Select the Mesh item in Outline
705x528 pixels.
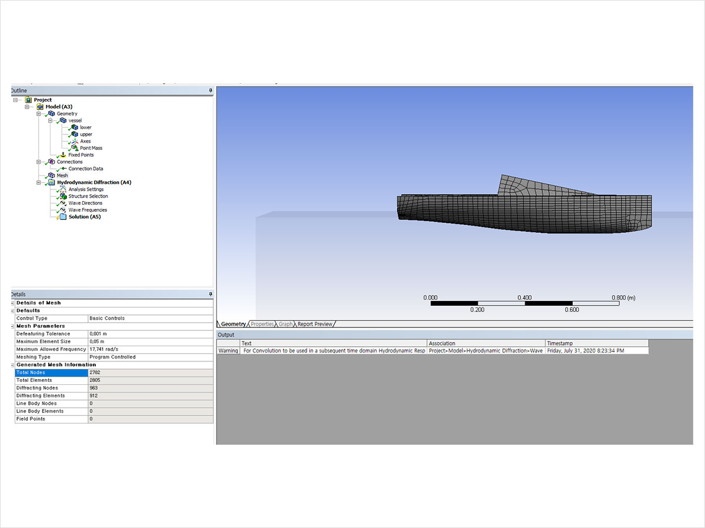62,175
